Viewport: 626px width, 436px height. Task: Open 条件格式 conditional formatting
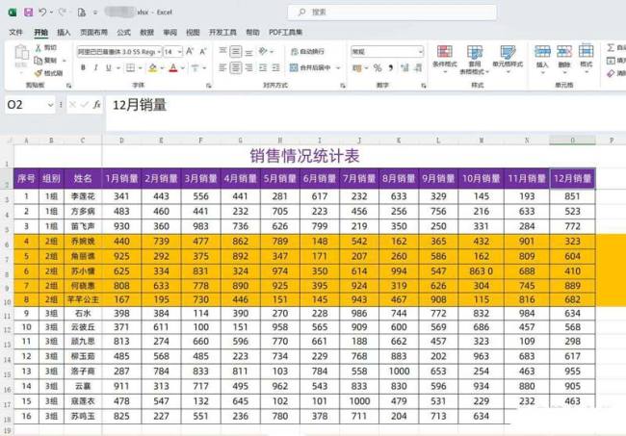tap(444, 59)
